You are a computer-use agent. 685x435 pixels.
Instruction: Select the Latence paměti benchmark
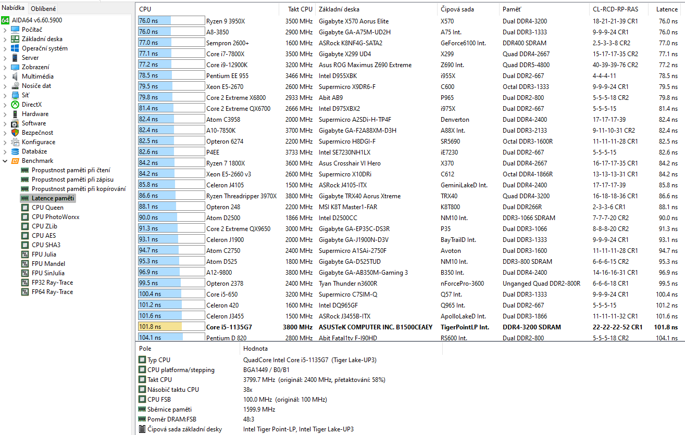(x=53, y=198)
